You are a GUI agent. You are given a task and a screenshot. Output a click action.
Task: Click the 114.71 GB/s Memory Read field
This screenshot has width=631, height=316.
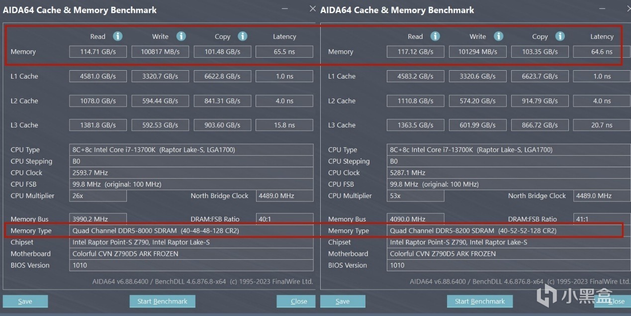pos(98,52)
